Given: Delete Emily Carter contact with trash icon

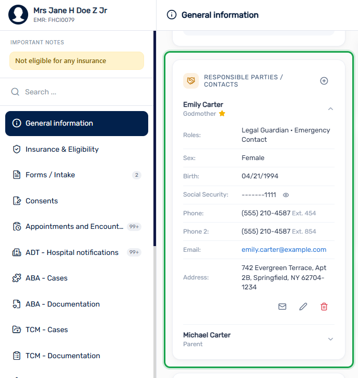Looking at the screenshot, I should (324, 307).
